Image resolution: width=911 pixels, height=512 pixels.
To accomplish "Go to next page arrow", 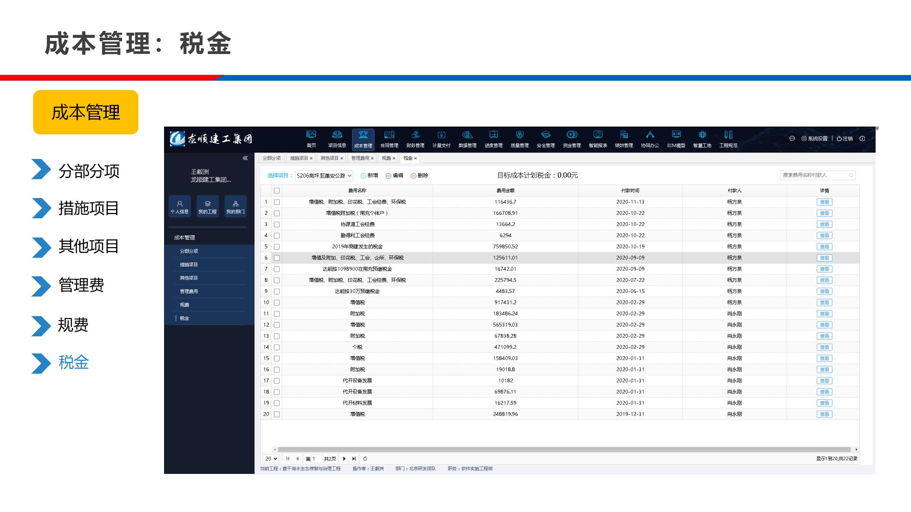I will [344, 459].
